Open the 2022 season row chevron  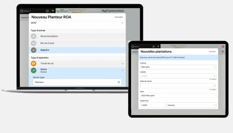[x=122, y=23]
